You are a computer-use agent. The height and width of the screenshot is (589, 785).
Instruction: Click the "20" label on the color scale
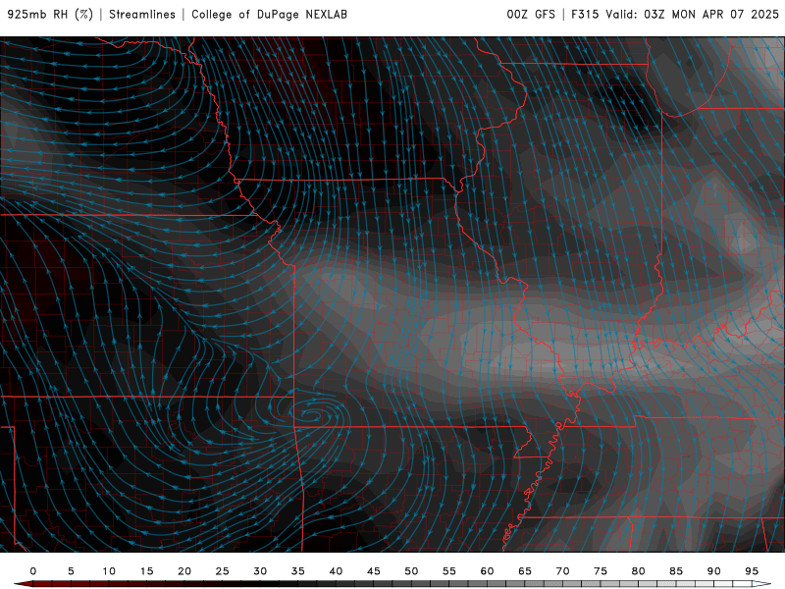coord(184,571)
